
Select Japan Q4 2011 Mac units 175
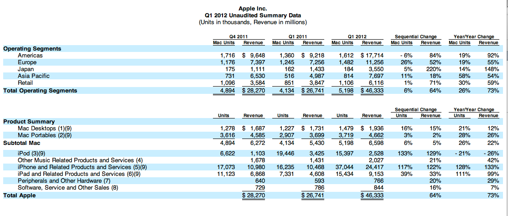tap(230, 69)
